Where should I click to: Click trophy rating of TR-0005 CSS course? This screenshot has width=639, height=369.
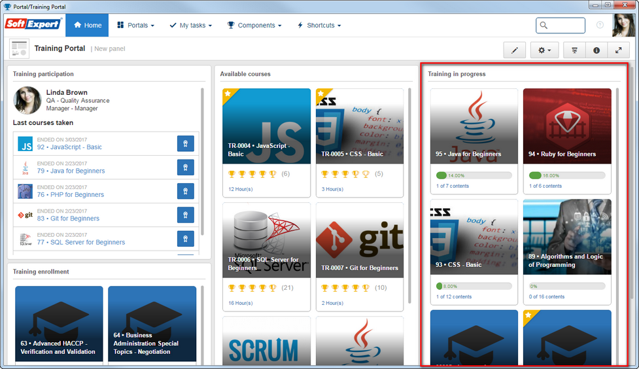345,174
